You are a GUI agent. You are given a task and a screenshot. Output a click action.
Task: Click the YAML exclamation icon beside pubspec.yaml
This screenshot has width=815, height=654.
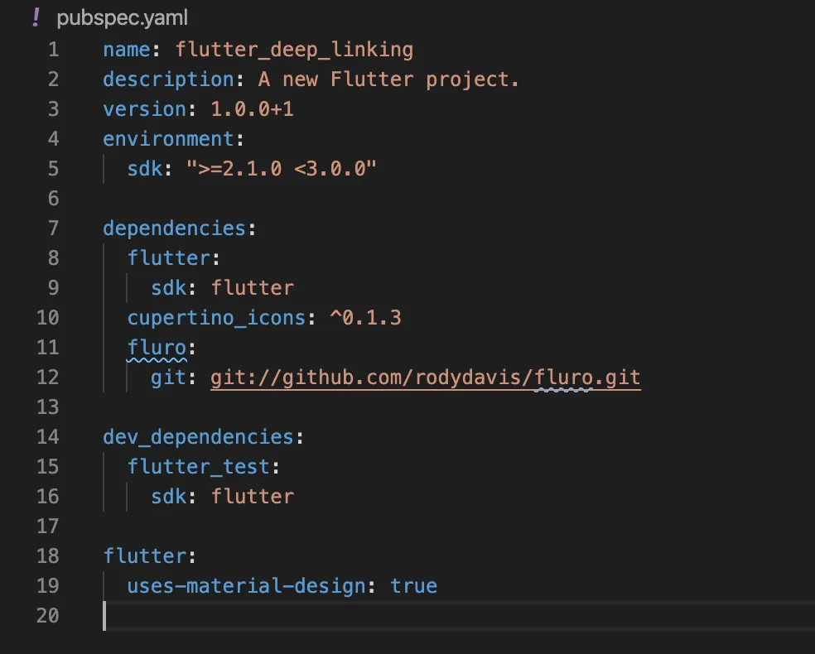35,17
